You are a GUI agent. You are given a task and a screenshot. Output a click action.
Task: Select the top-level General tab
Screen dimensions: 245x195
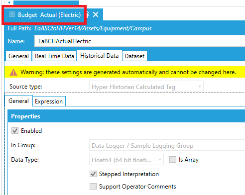[x=18, y=56]
